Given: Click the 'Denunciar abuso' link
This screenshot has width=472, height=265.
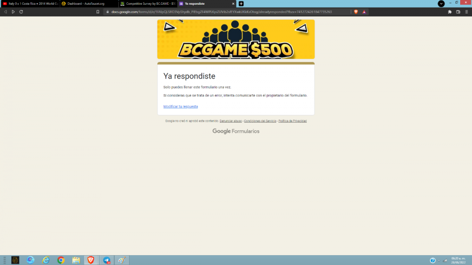Looking at the screenshot, I should point(230,121).
